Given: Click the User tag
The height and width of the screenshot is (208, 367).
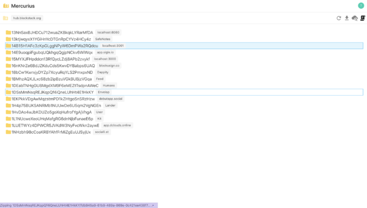Looking at the screenshot, I should (x=99, y=112).
